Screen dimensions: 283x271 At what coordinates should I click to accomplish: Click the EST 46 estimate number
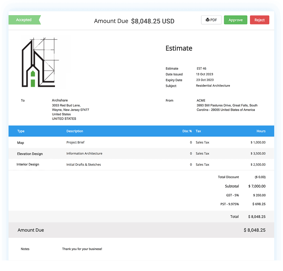point(202,69)
